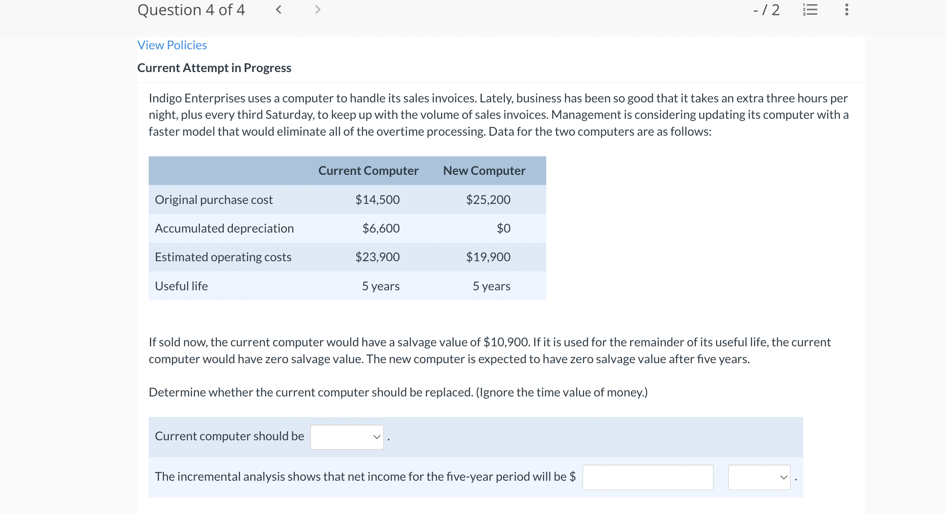Image resolution: width=946 pixels, height=514 pixels.
Task: Click the 'Current Attempt in Progress' label
Action: [214, 67]
